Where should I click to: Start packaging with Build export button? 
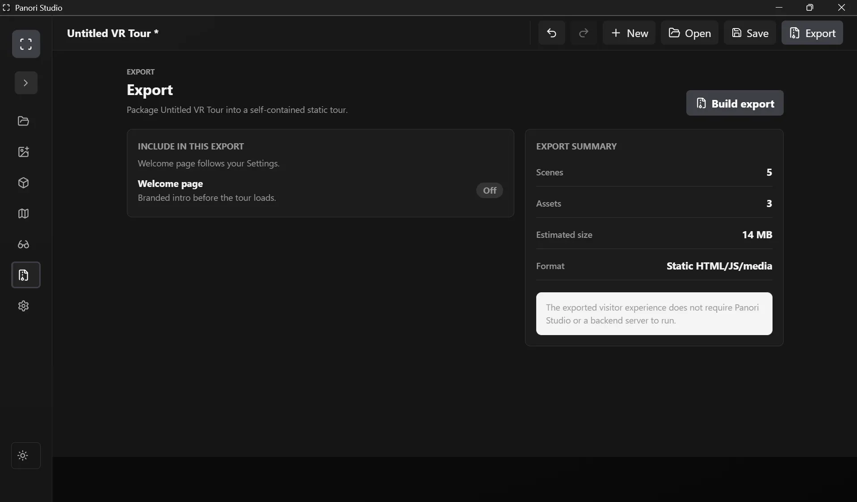click(735, 103)
